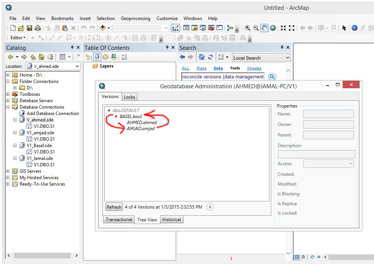Open the Catalog window toolbar icon
374x264 pixels.
[x=195, y=28]
